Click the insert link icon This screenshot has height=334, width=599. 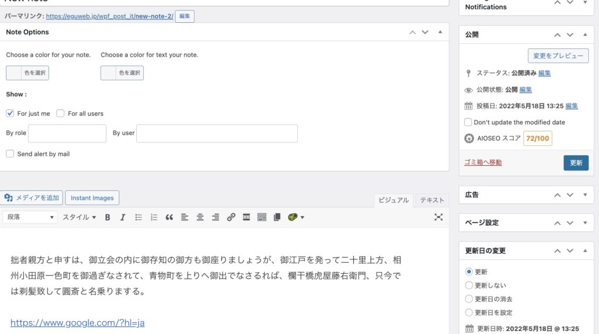231,217
